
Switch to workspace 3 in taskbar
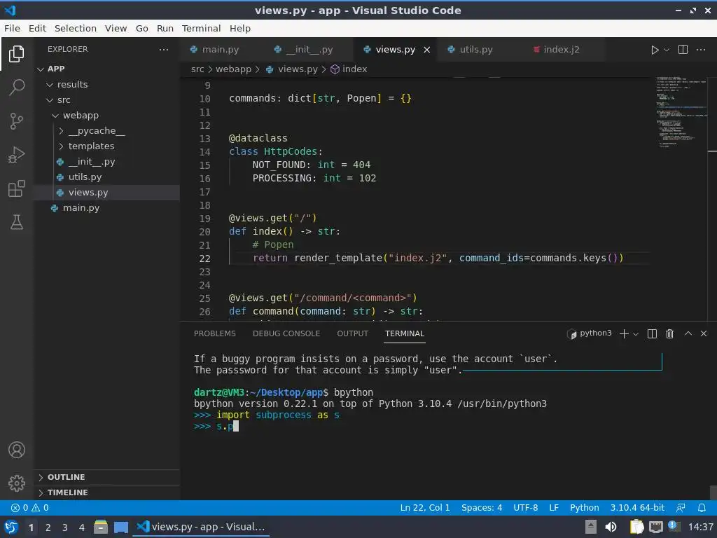64,527
